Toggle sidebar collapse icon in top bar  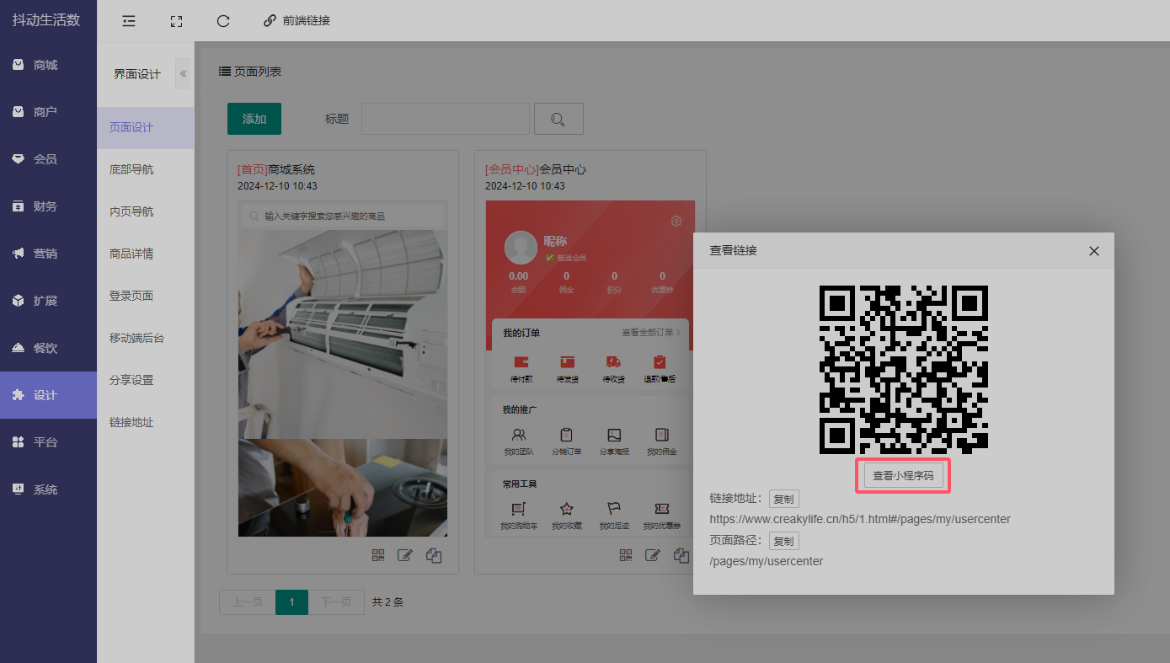click(x=129, y=21)
